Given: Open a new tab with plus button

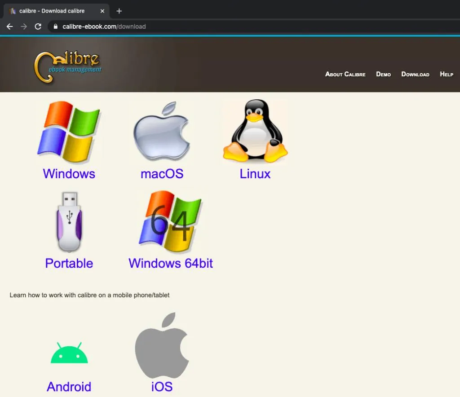Looking at the screenshot, I should coord(119,11).
